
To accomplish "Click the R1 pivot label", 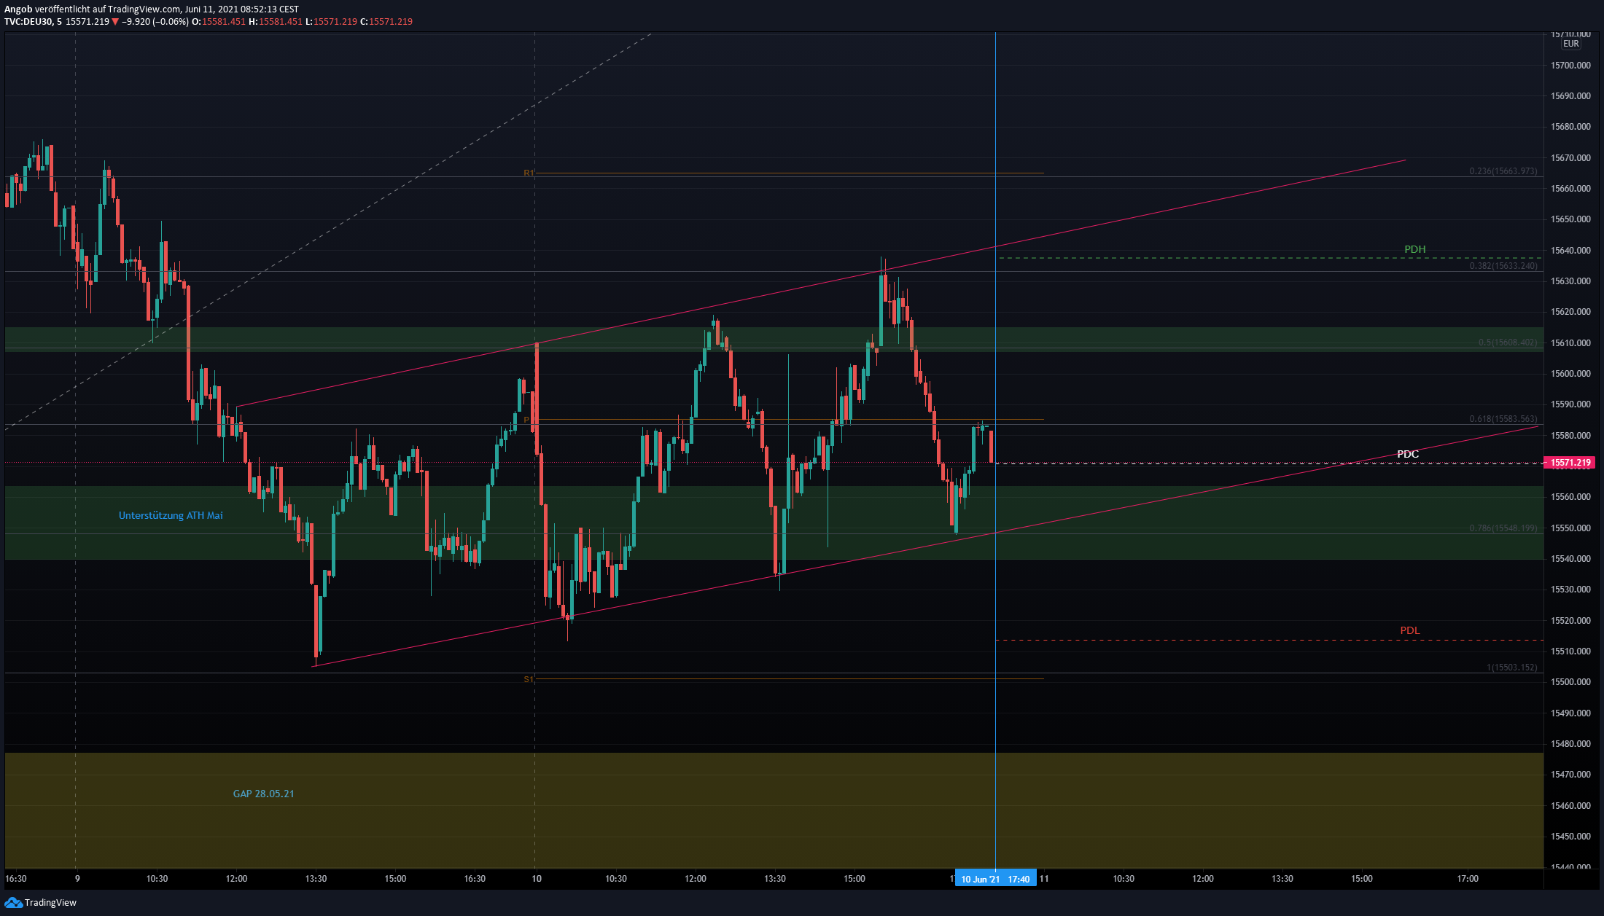I will point(529,173).
